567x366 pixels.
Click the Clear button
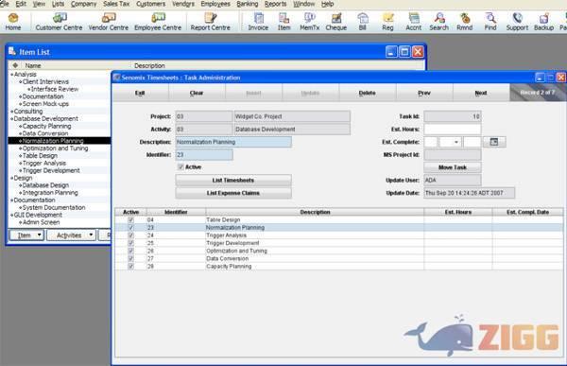tap(197, 93)
